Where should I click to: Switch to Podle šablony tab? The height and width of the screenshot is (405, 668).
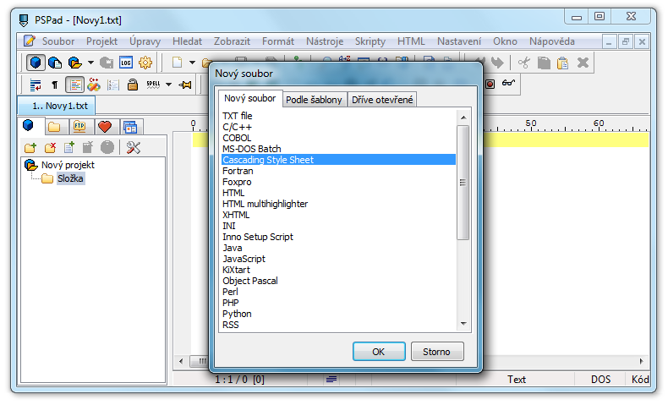(x=313, y=100)
